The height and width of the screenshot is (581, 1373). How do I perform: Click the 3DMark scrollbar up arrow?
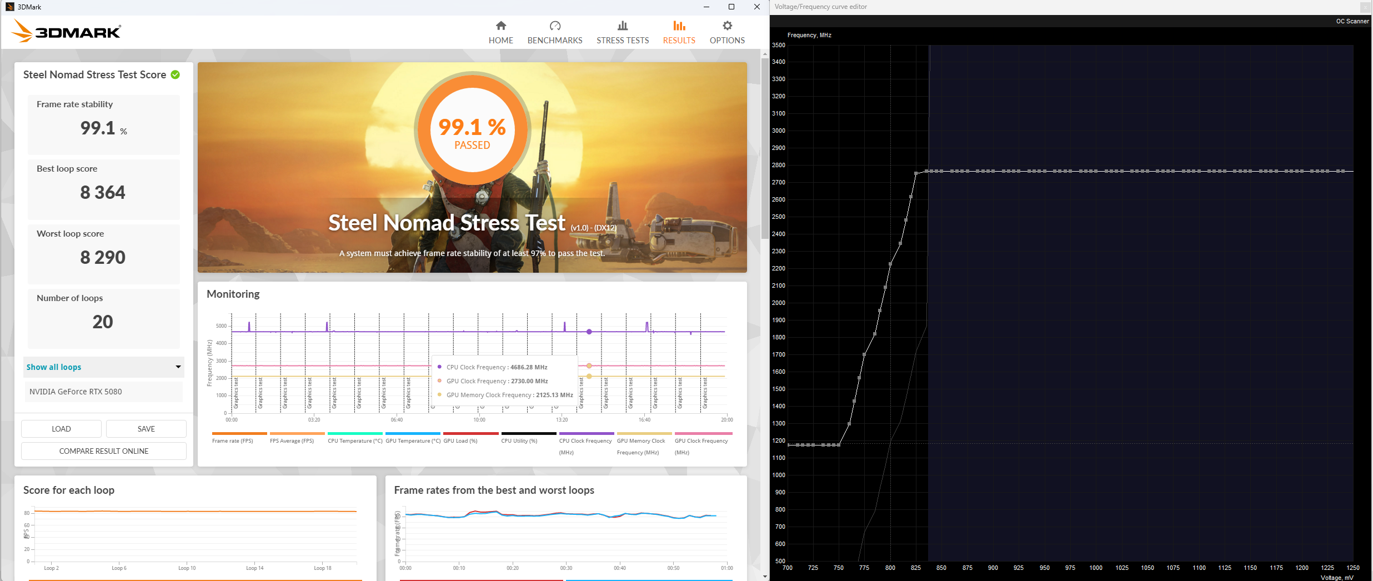pos(765,53)
